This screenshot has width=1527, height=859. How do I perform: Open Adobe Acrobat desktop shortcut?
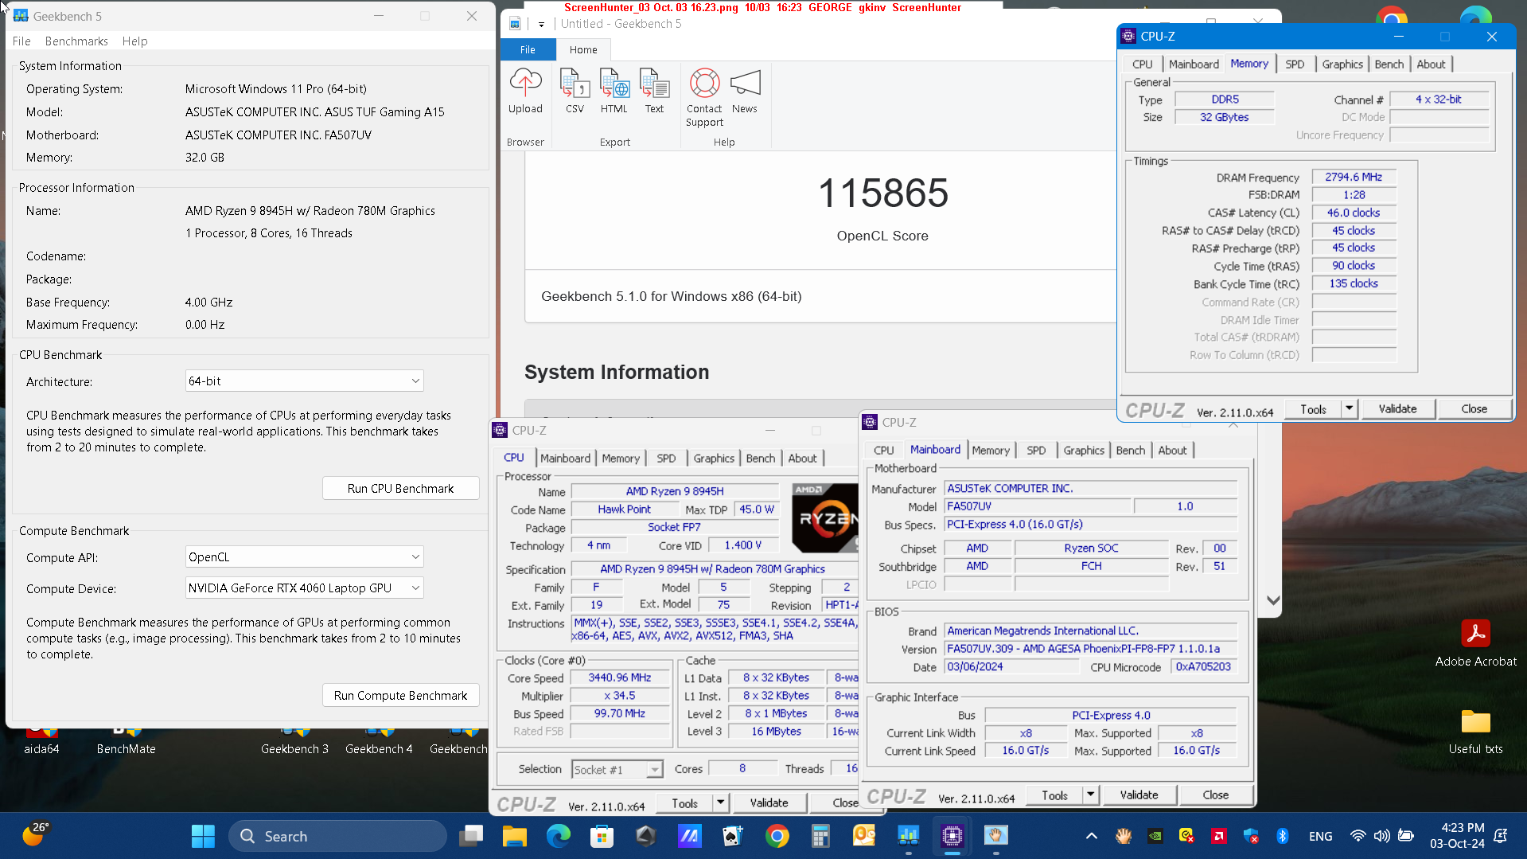(1475, 643)
